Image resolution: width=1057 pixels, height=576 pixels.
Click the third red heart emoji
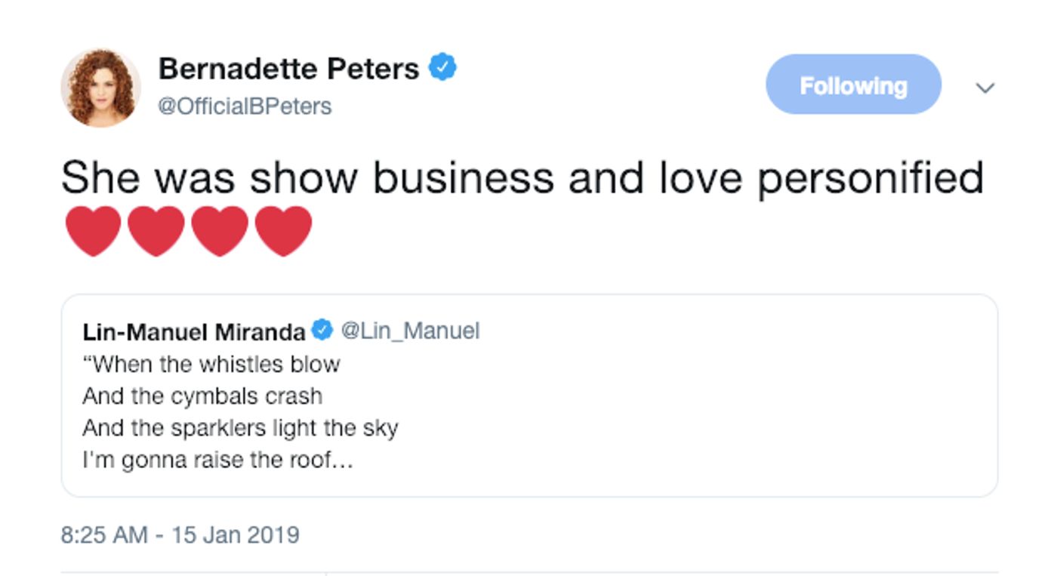pyautogui.click(x=220, y=231)
